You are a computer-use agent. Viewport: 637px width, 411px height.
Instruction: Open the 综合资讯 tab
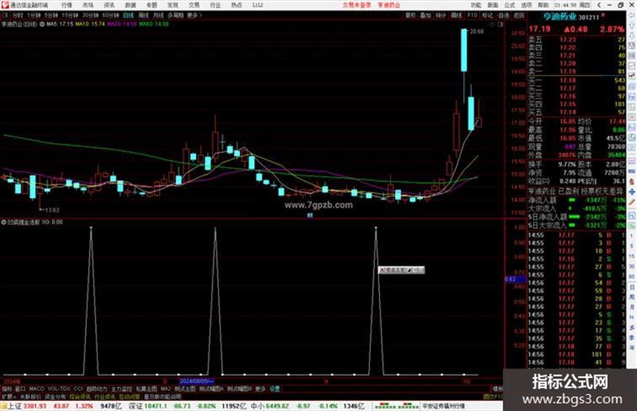click(x=80, y=396)
